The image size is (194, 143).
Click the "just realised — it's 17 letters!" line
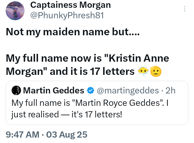[67, 114]
